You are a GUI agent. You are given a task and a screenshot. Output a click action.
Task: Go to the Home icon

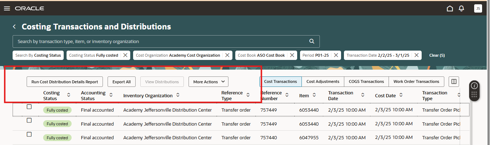[x=450, y=9]
